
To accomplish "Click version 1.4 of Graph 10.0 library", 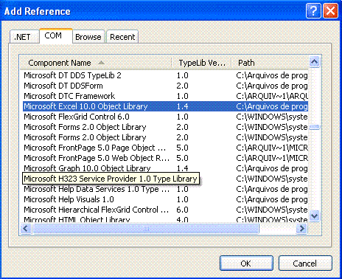I will pyautogui.click(x=182, y=168).
